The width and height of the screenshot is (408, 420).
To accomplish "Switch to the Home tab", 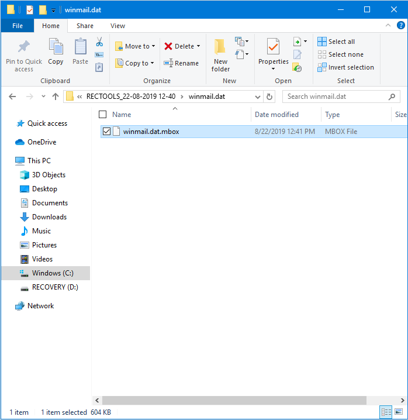I will pyautogui.click(x=51, y=26).
